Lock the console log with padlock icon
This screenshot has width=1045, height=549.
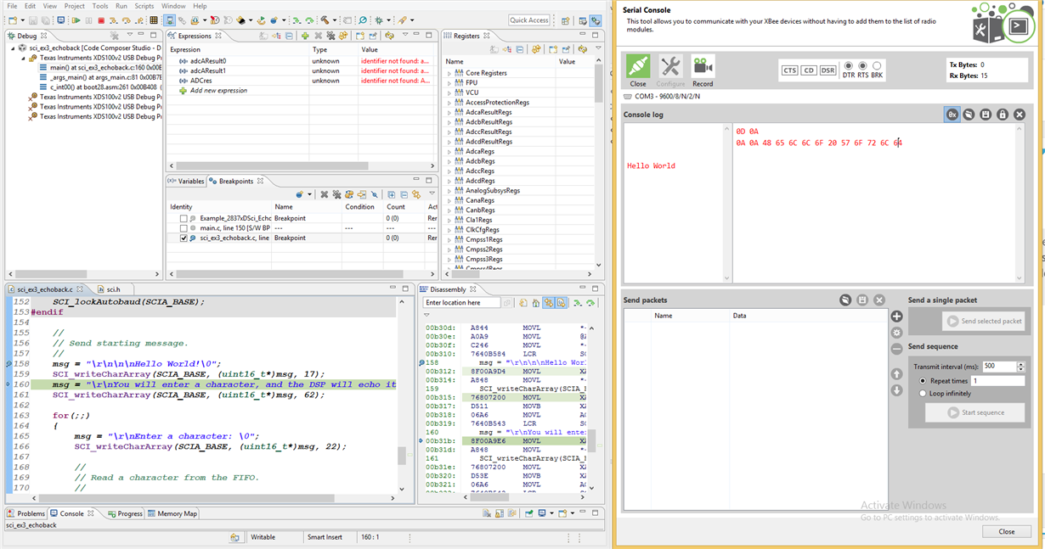[1003, 115]
